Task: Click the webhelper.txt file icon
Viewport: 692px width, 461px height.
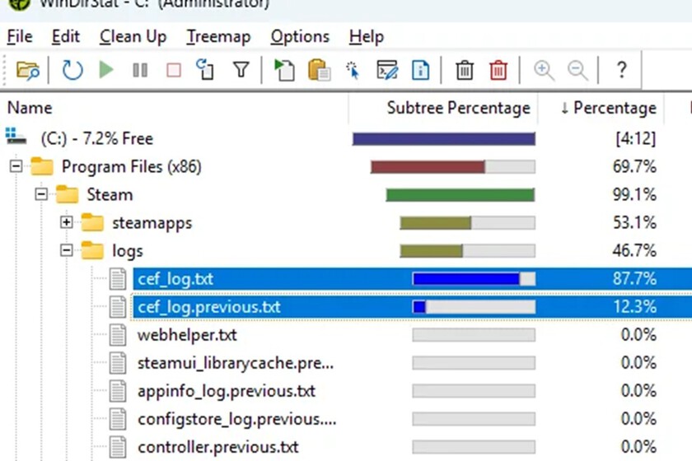Action: pos(117,335)
